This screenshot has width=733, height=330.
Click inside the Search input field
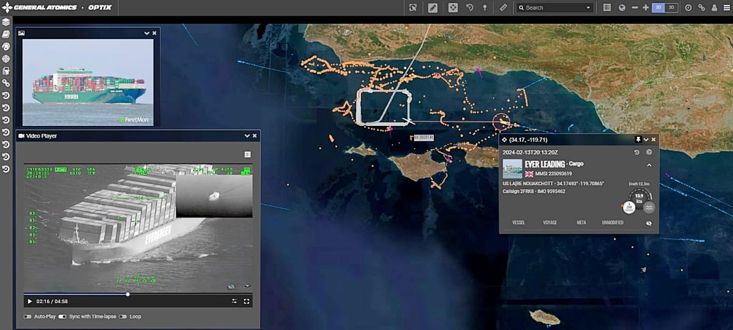554,8
